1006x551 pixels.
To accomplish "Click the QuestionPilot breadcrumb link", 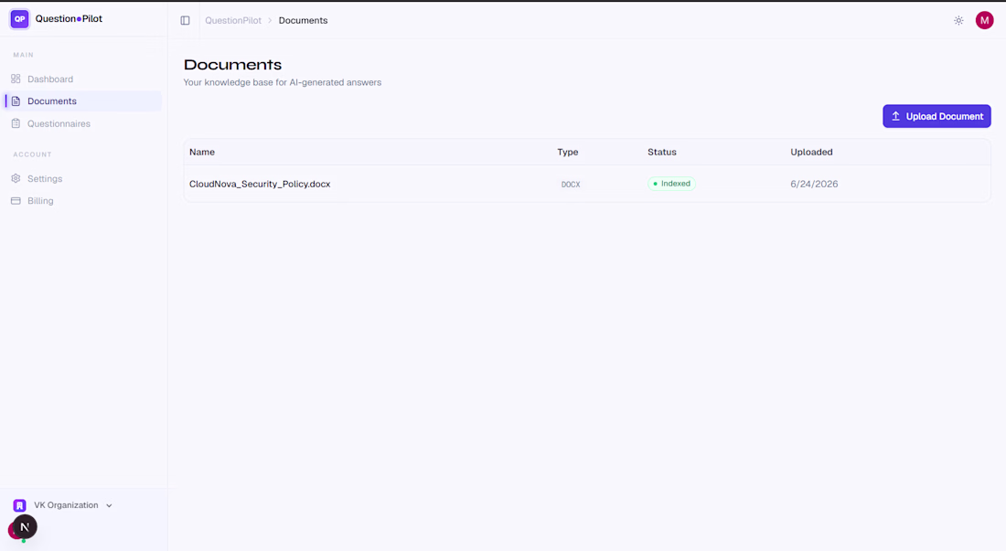I will tap(233, 20).
